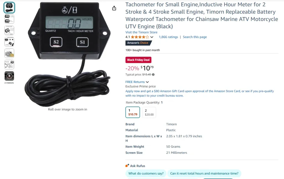Screen dimensions: 284x179
Task: Click the info icon beside typical price
Action: [153, 75]
